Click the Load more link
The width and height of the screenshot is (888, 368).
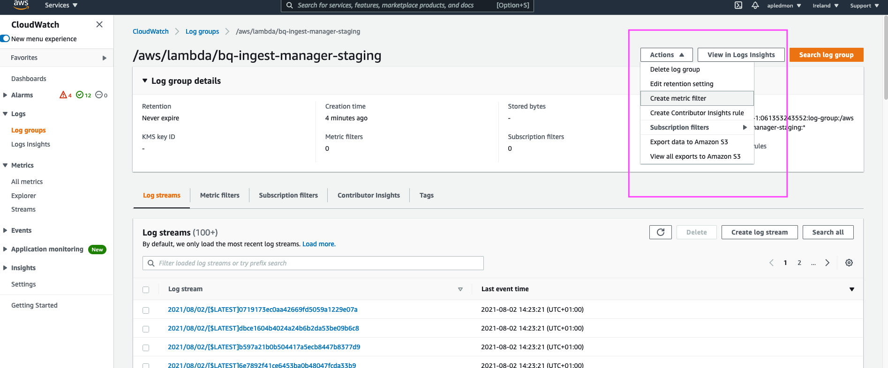319,244
